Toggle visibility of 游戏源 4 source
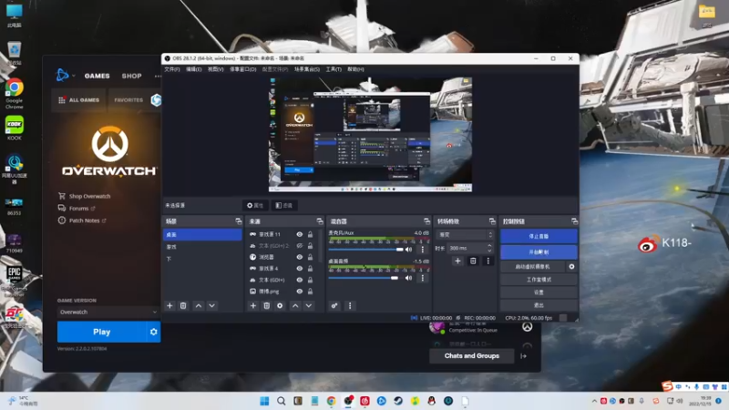The height and width of the screenshot is (410, 729). [300, 268]
